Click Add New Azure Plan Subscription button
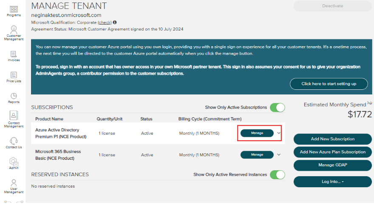This screenshot has height=205, width=374. click(x=332, y=152)
